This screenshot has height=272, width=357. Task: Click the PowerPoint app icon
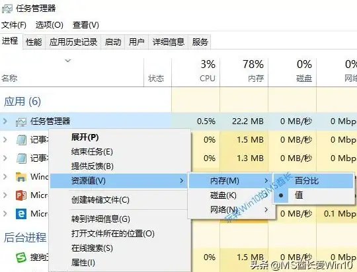tap(21, 195)
